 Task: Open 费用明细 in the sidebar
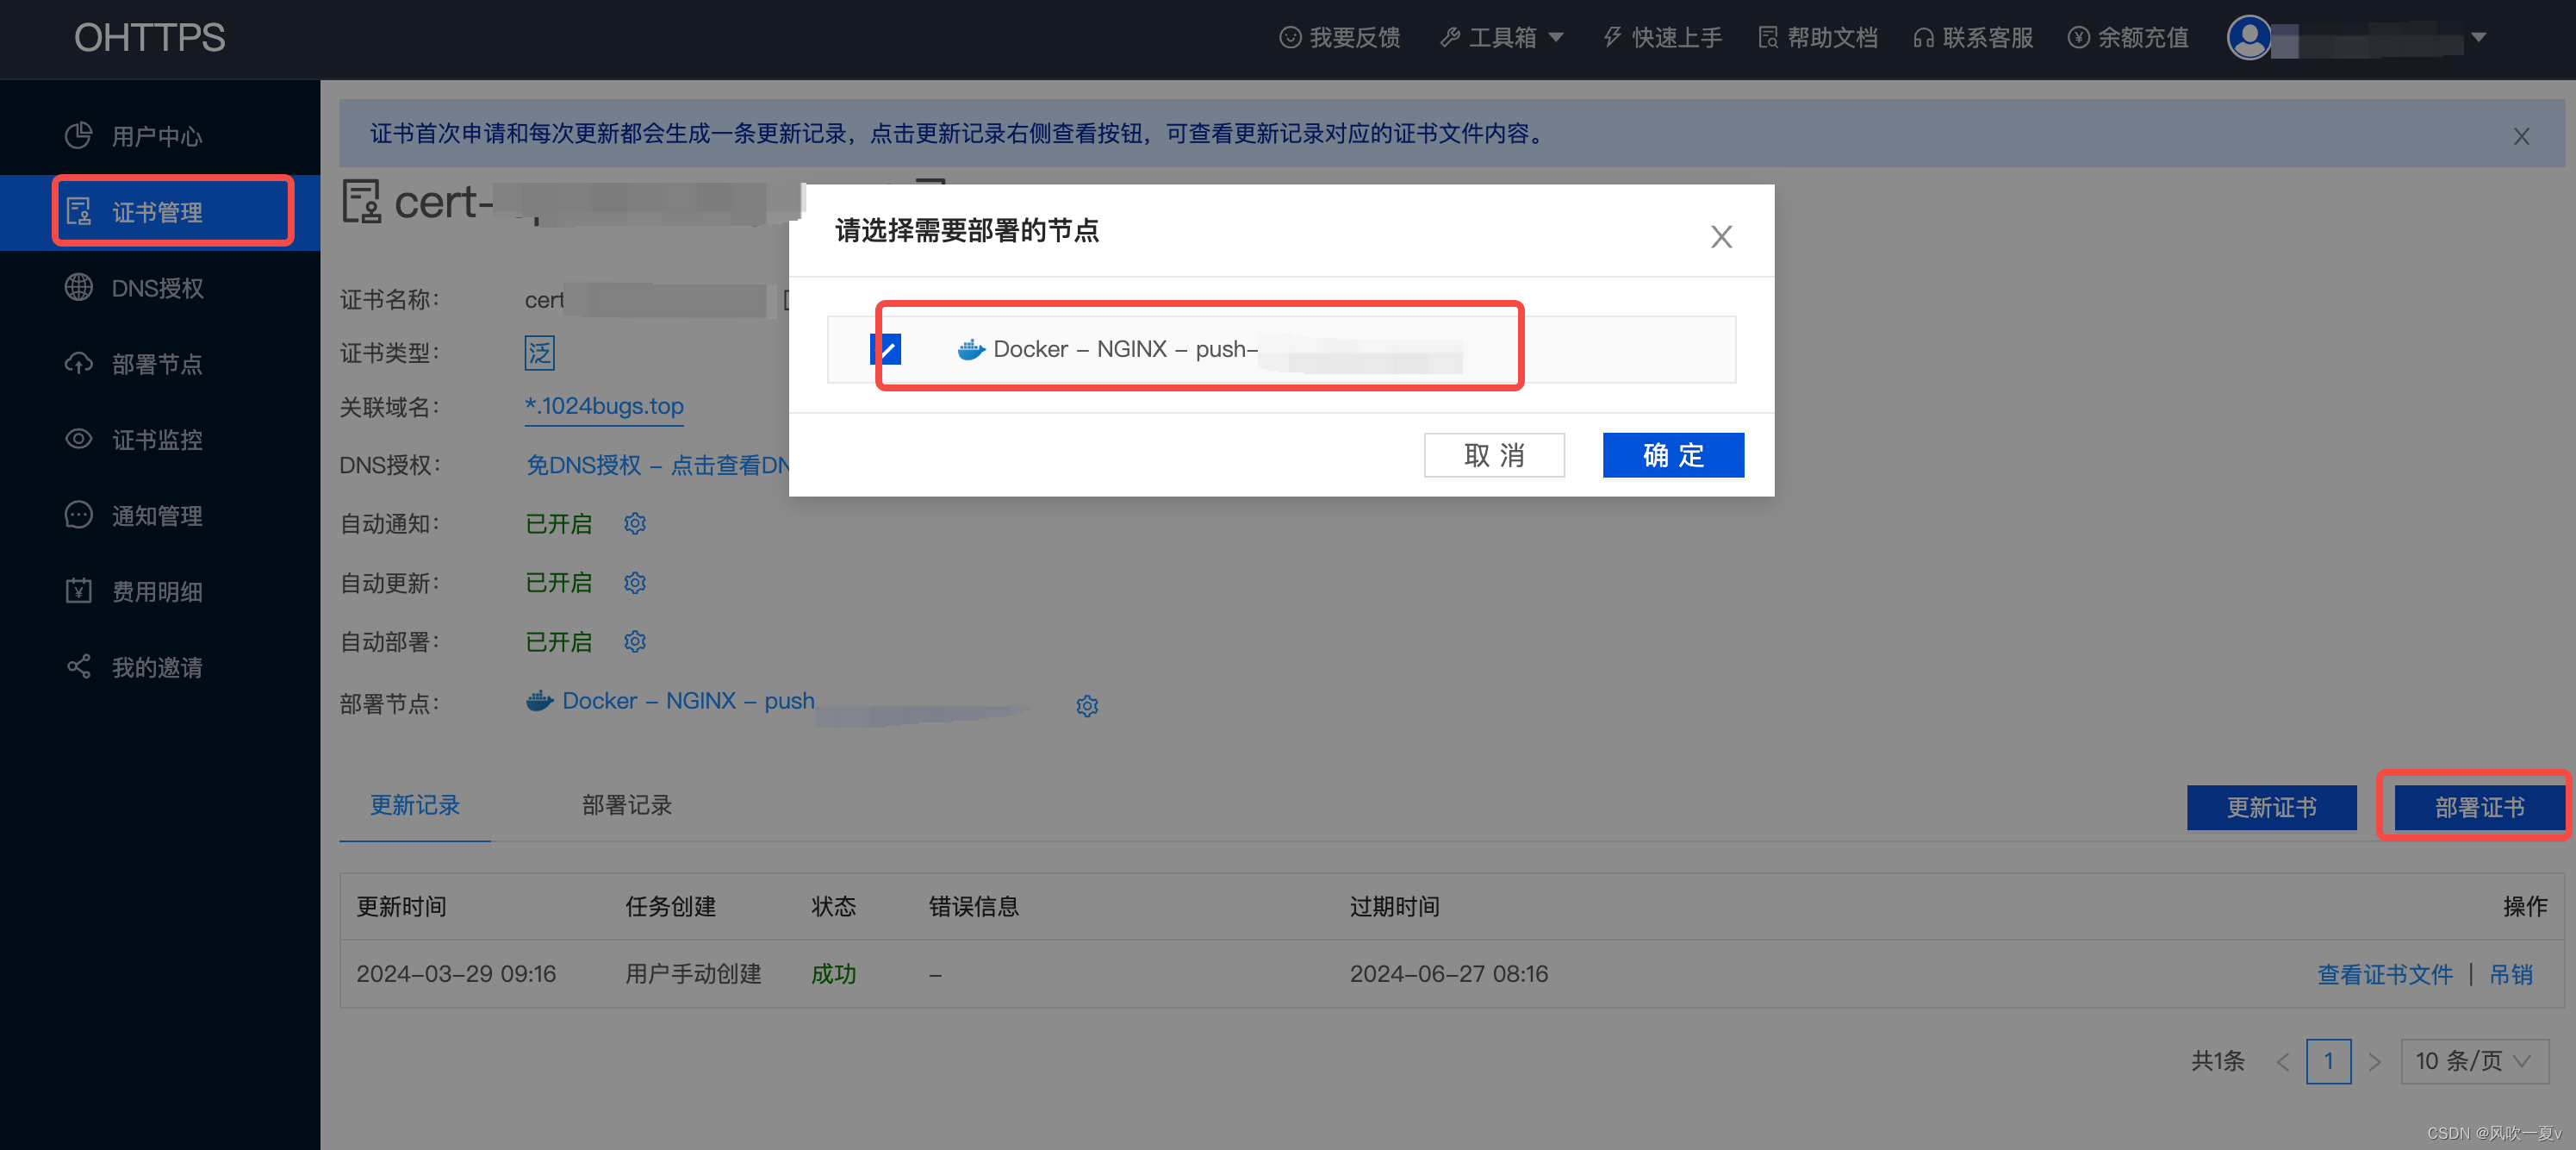(x=160, y=591)
